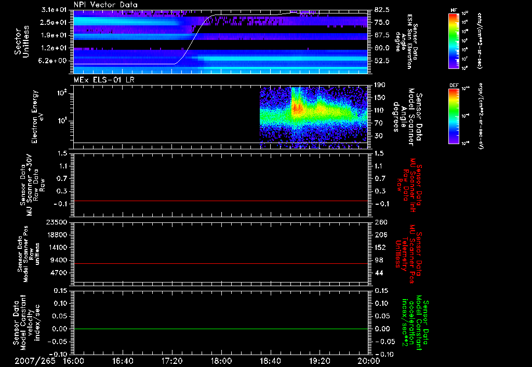Viewport: 532px width, 367px height.
Task: Select the 16:40 time axis label
Action: tap(123, 361)
